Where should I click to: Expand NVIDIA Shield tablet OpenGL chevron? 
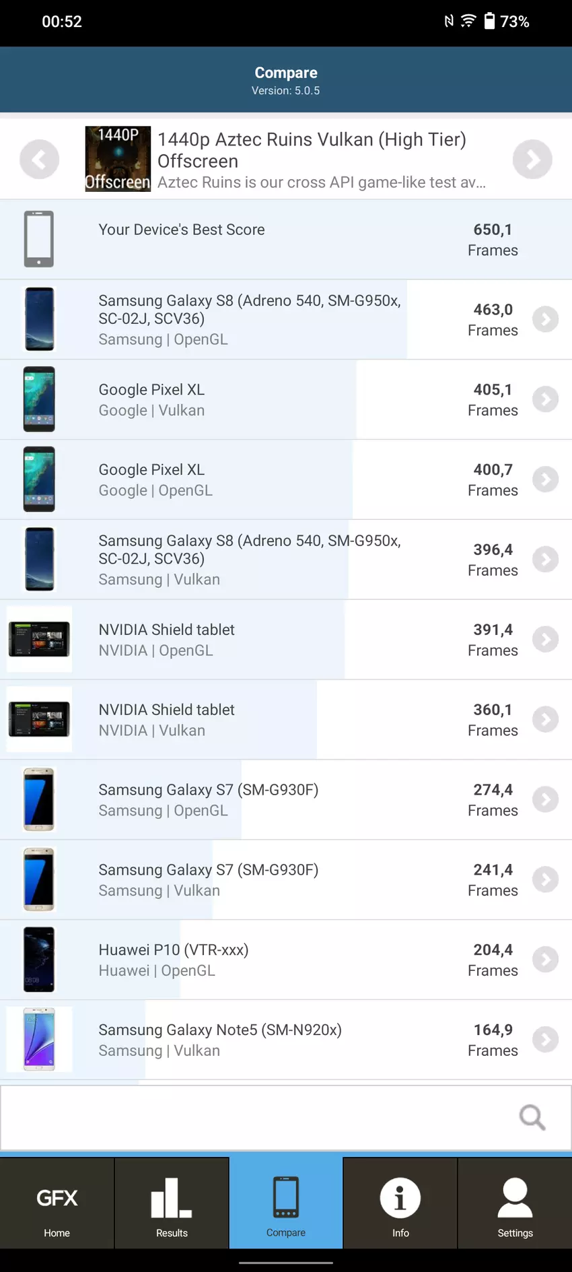(545, 639)
